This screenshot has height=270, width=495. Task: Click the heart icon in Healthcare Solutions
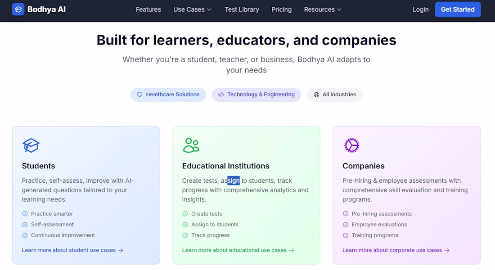click(139, 95)
